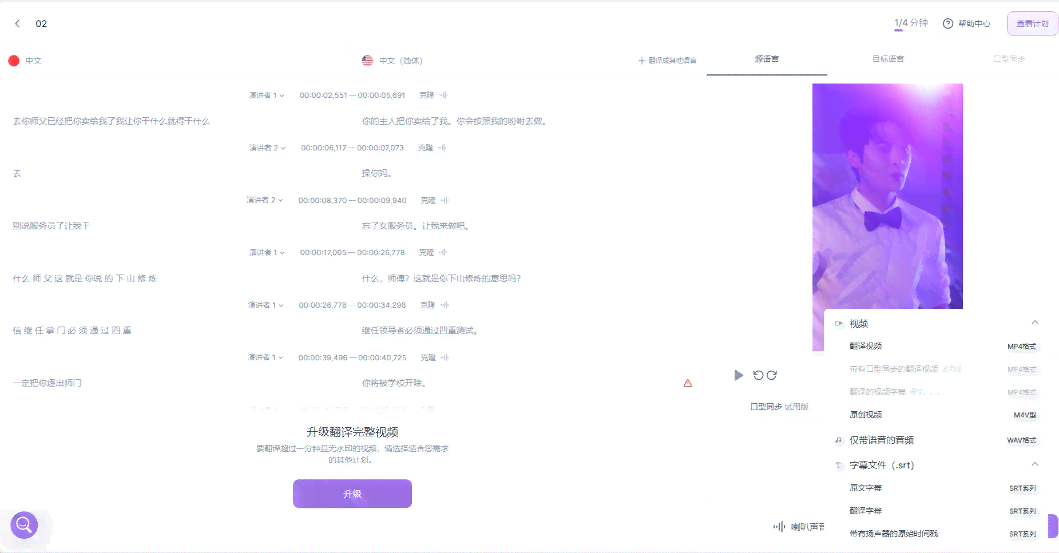Open speaker 2 dropdown at 00:00:06,117
This screenshot has width=1059, height=553.
267,148
